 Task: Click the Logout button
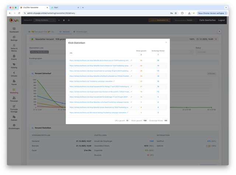(221, 20)
